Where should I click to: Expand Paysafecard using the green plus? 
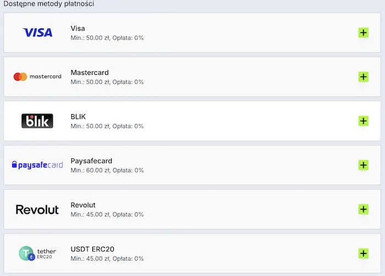coord(363,165)
